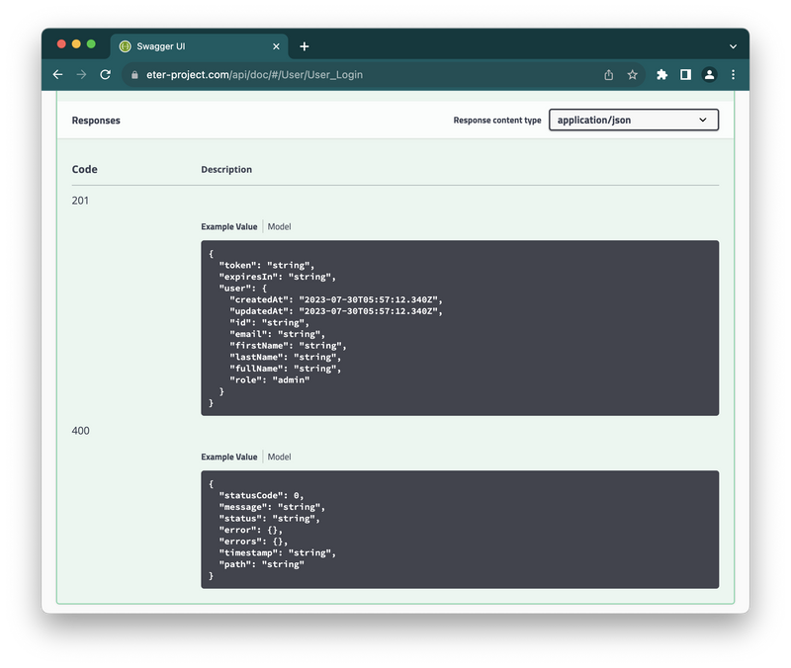Screen dimensions: 791x668
Task: Switch to Model for 400 response
Action: [x=280, y=457]
